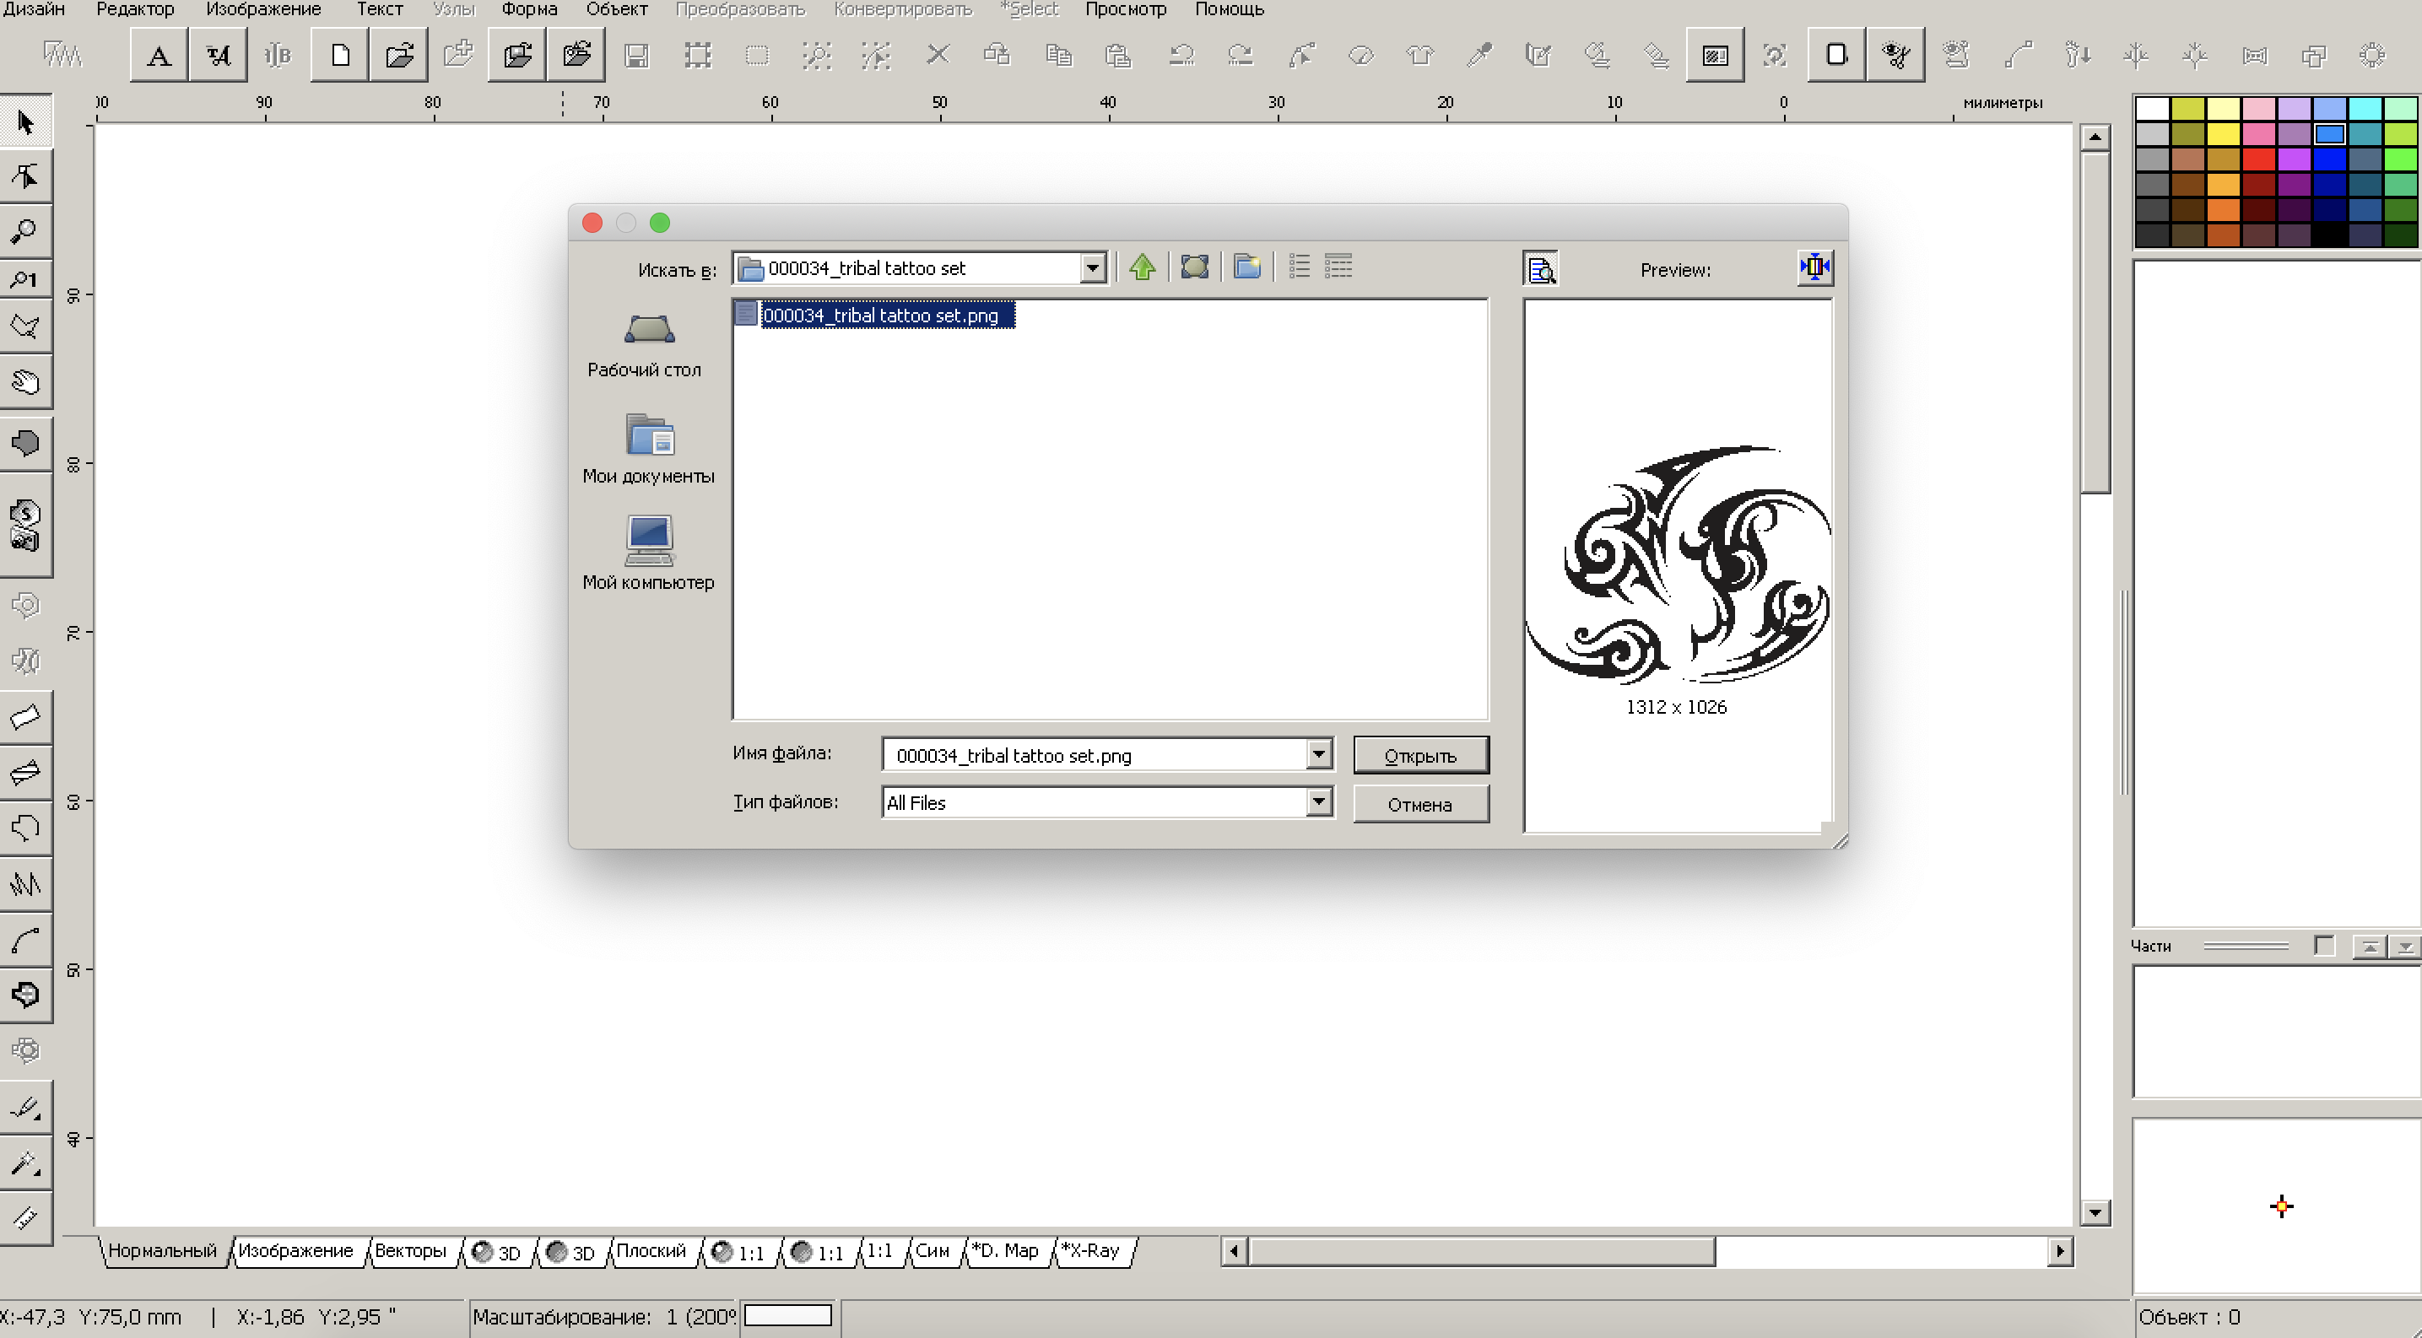
Task: Expand the 'Искать в' folder dropdown
Action: click(x=1092, y=269)
